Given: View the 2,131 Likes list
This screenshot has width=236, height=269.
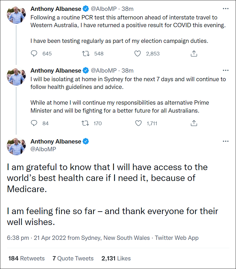Looking at the screenshot, I should [116, 258].
